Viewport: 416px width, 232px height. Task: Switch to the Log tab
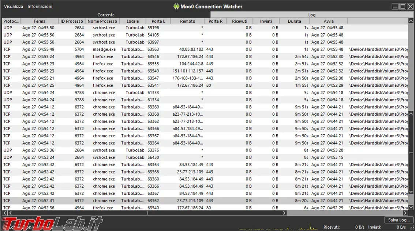(312, 15)
